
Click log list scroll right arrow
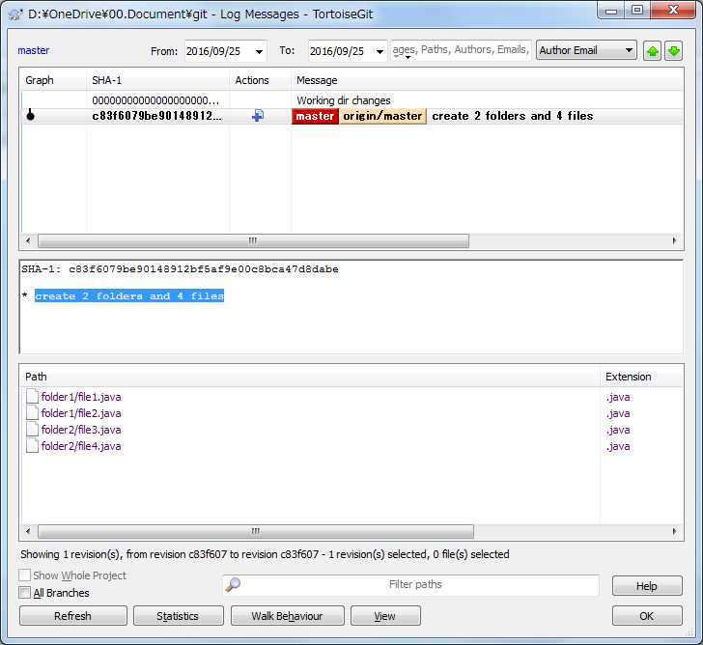pos(674,240)
